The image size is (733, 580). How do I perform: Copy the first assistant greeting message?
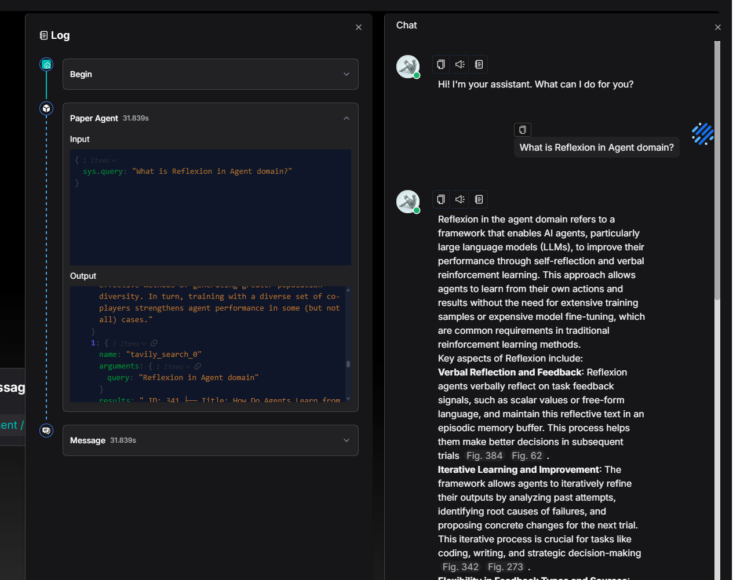(441, 64)
